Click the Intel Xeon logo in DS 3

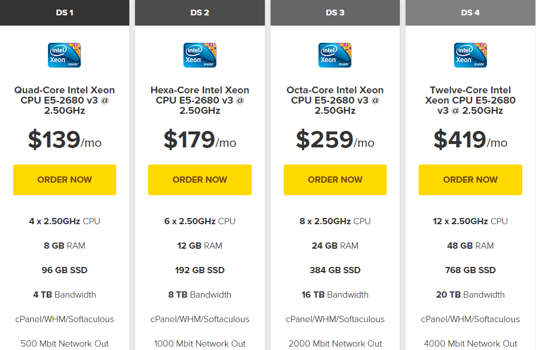[335, 55]
